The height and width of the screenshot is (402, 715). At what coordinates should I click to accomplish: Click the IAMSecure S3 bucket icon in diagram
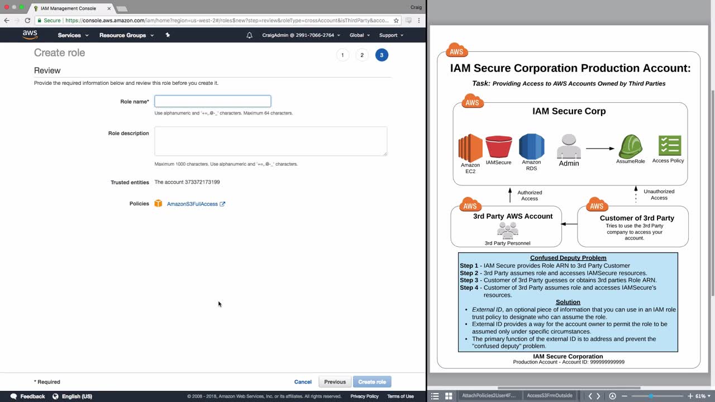(x=499, y=147)
